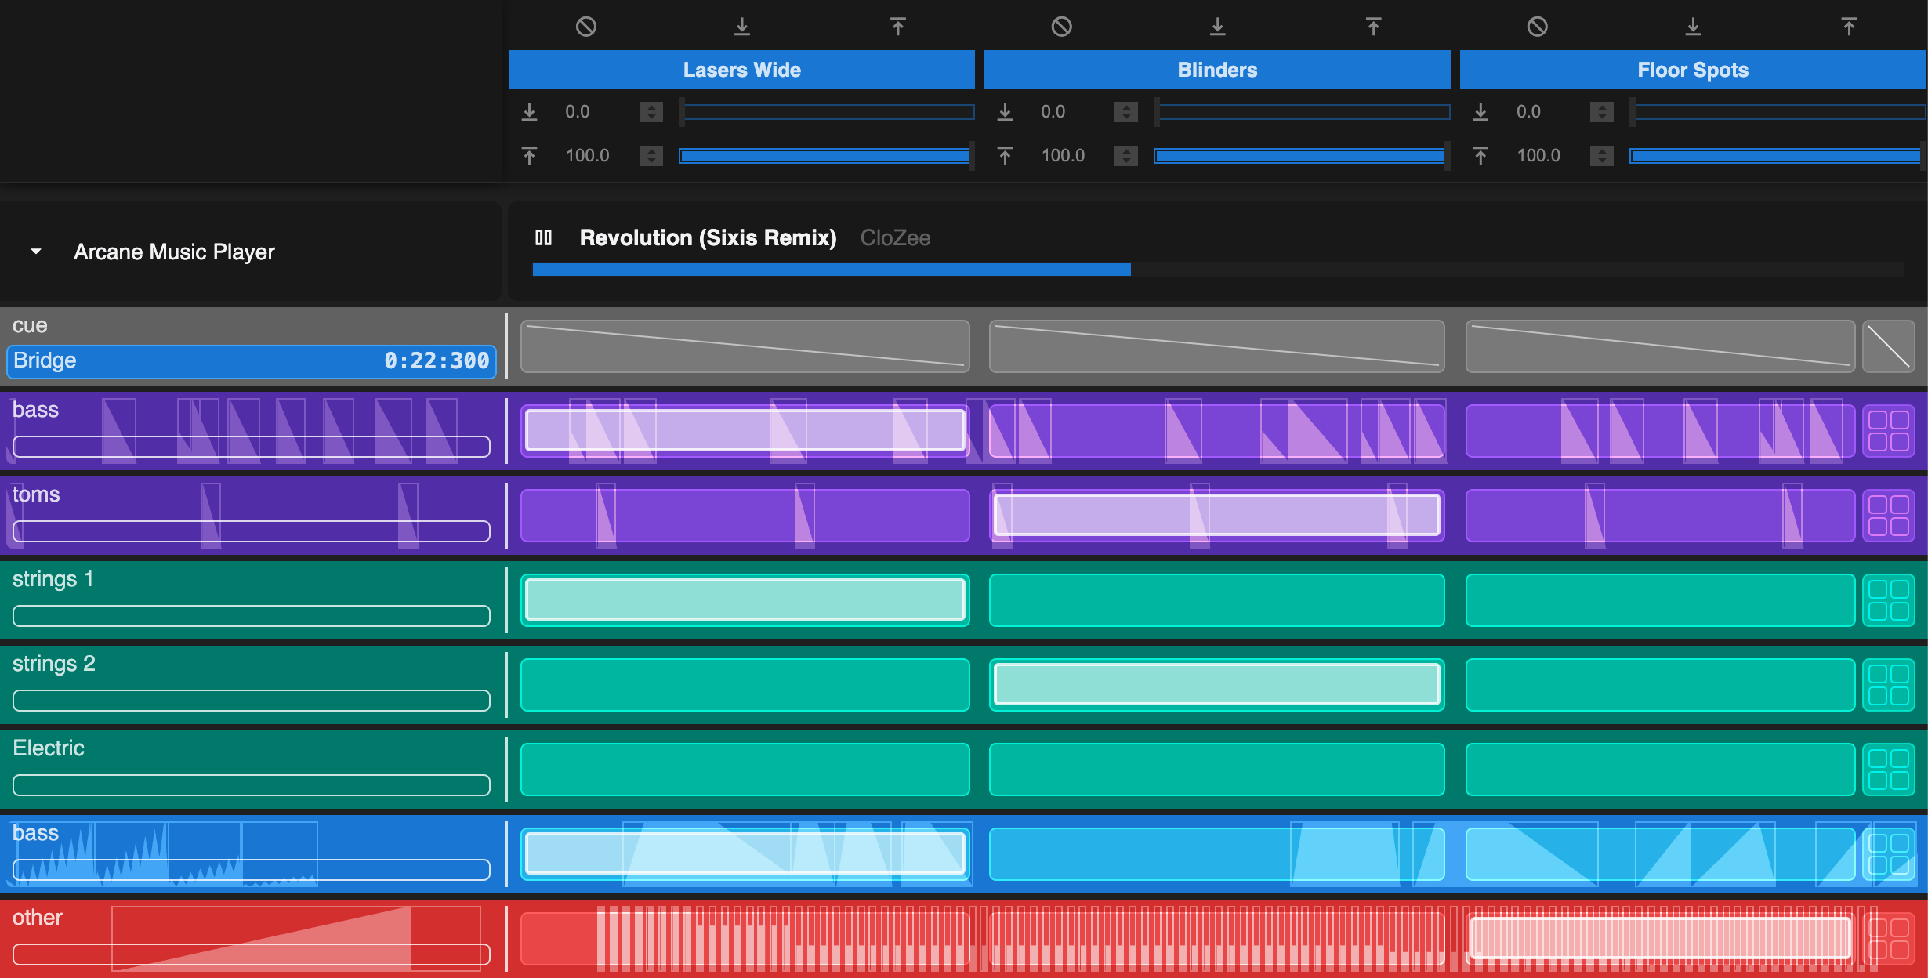The width and height of the screenshot is (1928, 978).
Task: Click the song playback progress bar
Action: (x=1218, y=270)
